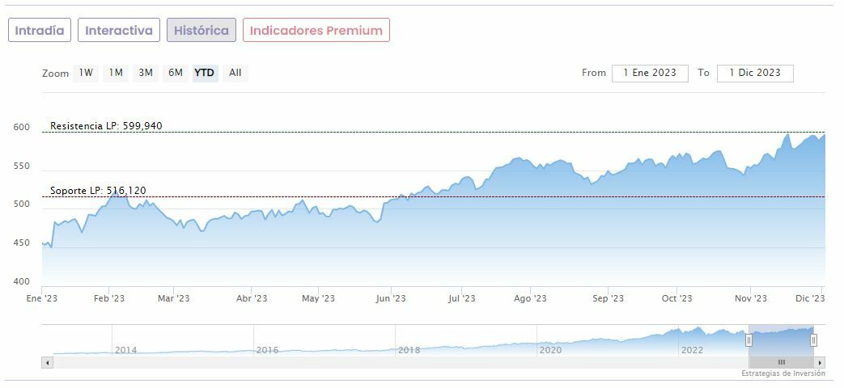Screen dimensions: 844x388
Task: Click the navigator scroll right arrow
Action: 821,362
